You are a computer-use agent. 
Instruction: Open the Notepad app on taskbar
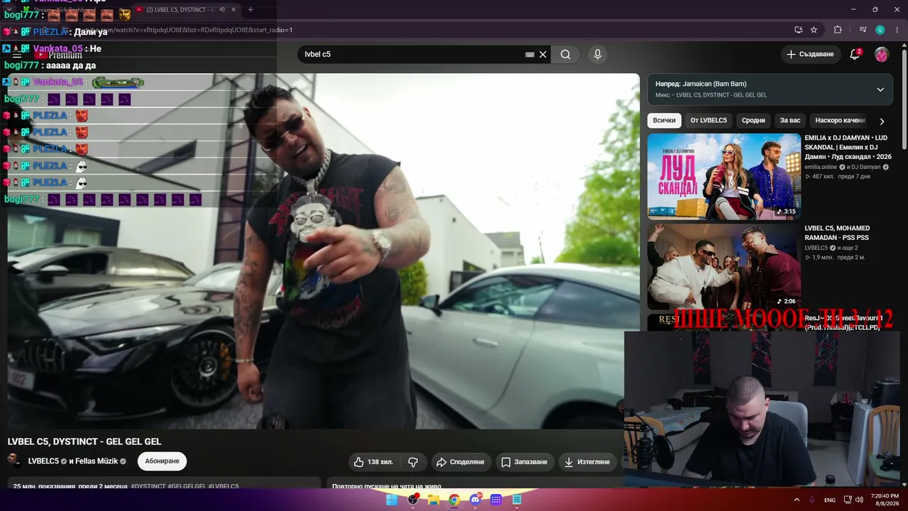coord(517,500)
